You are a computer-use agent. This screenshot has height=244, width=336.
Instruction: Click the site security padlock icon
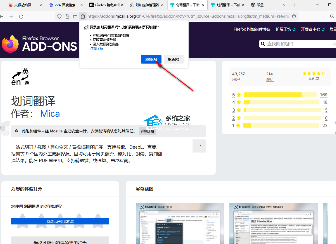(67, 16)
